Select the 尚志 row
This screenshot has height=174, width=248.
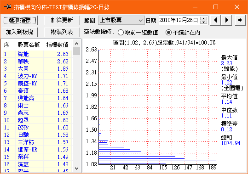36,113
